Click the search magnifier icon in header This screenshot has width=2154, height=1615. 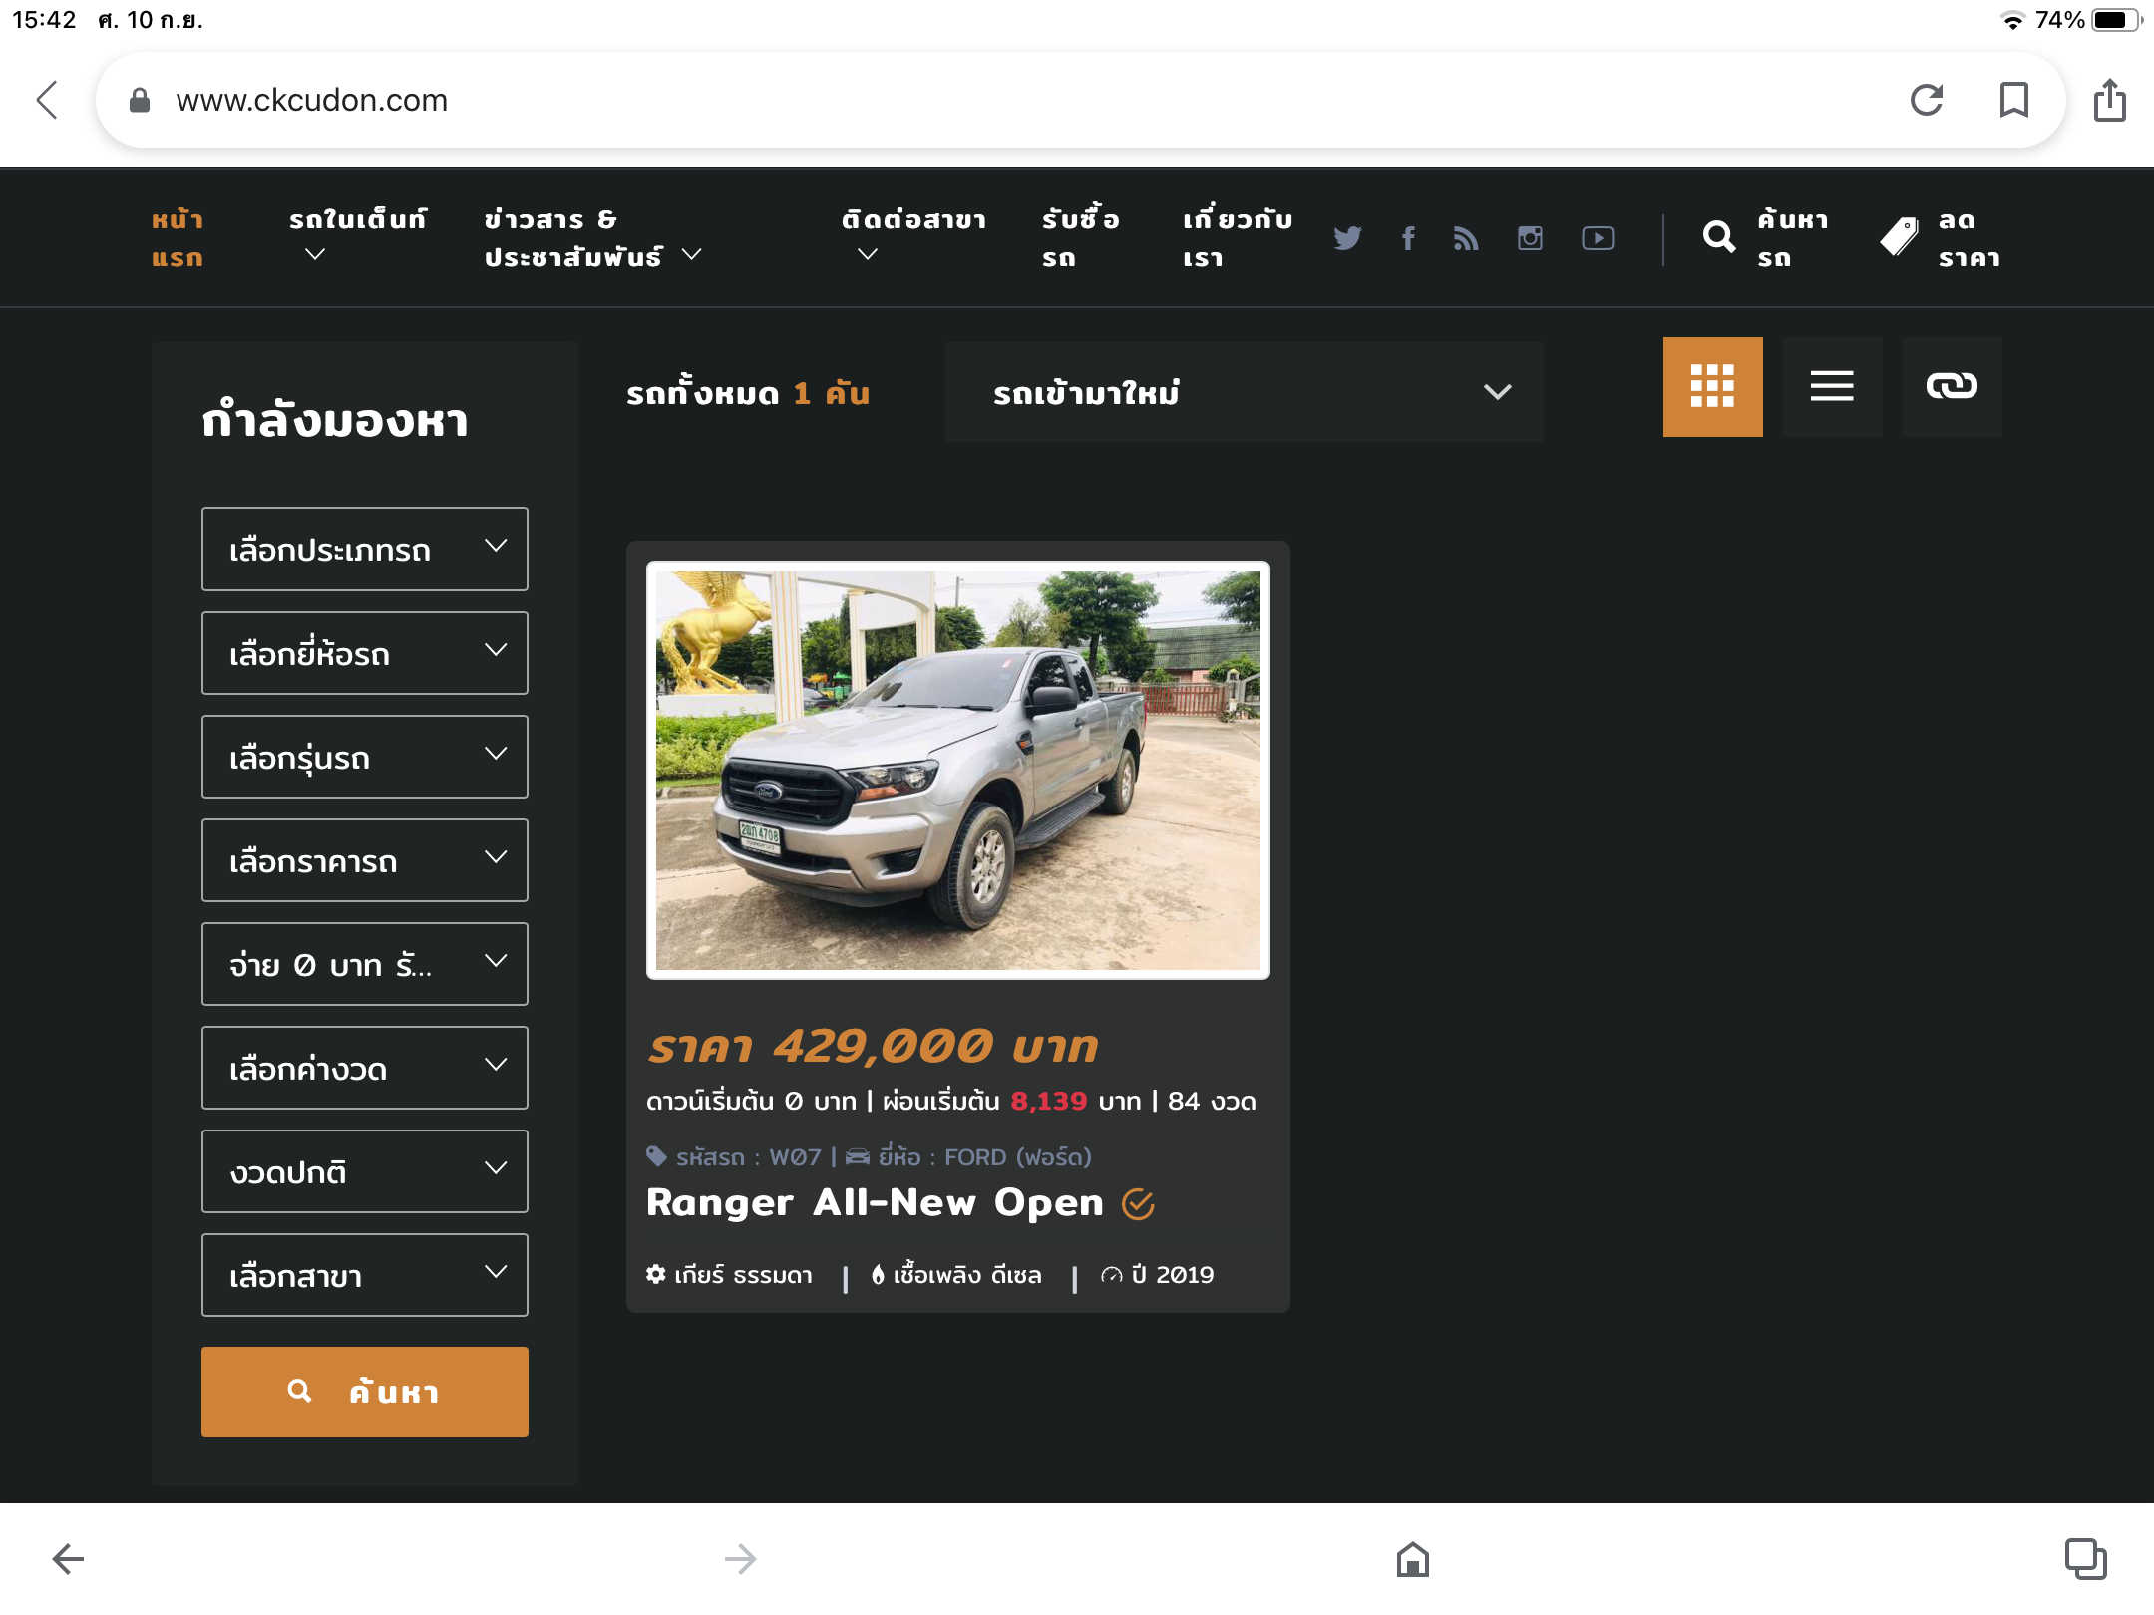click(x=1718, y=237)
